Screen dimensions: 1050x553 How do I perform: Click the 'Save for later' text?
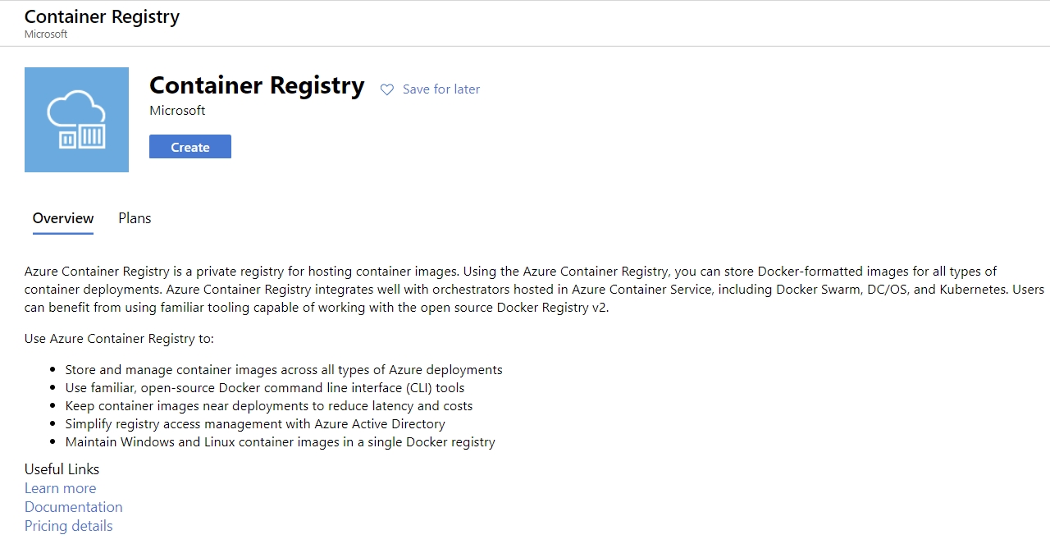coord(441,89)
